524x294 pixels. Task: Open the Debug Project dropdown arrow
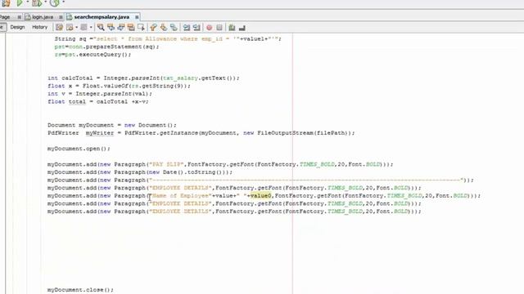tap(46, 2)
